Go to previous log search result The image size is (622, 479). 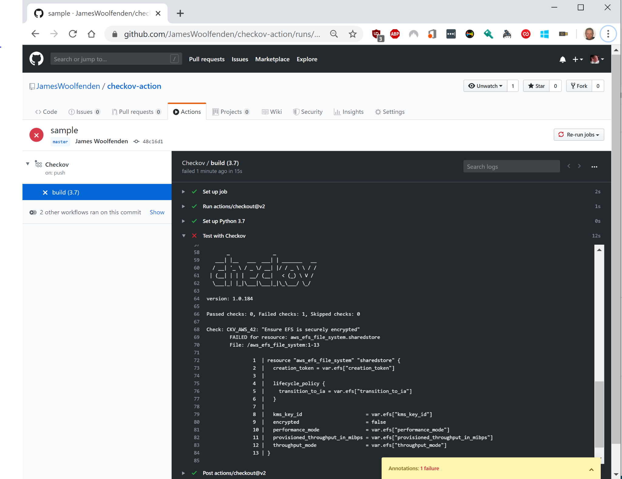coord(569,166)
